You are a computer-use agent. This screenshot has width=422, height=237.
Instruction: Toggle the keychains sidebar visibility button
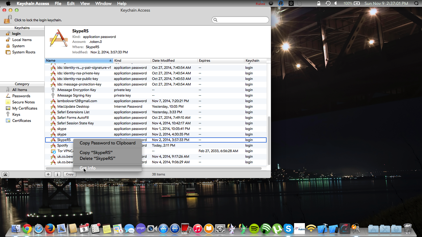[5, 174]
